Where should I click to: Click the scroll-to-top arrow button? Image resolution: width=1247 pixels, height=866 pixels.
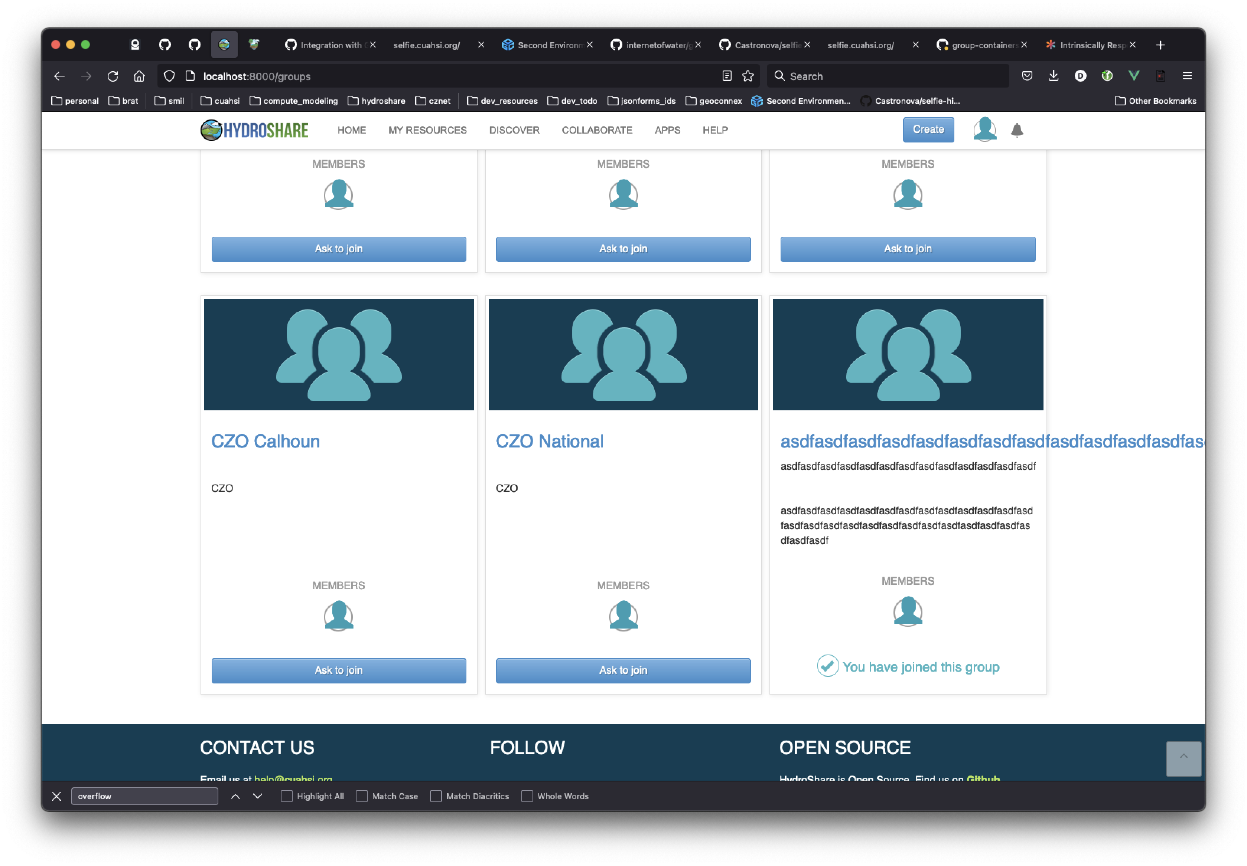click(1183, 759)
